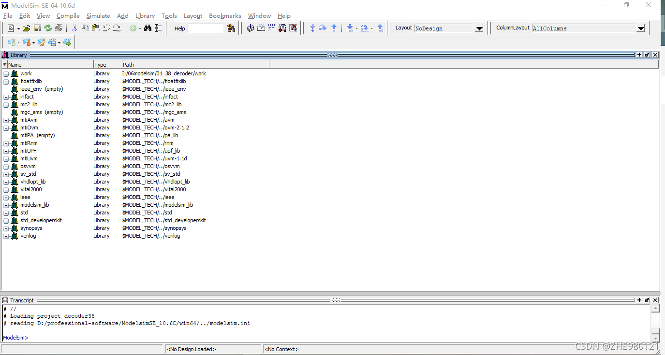Click the Copy icon in the toolbar

coord(85,28)
